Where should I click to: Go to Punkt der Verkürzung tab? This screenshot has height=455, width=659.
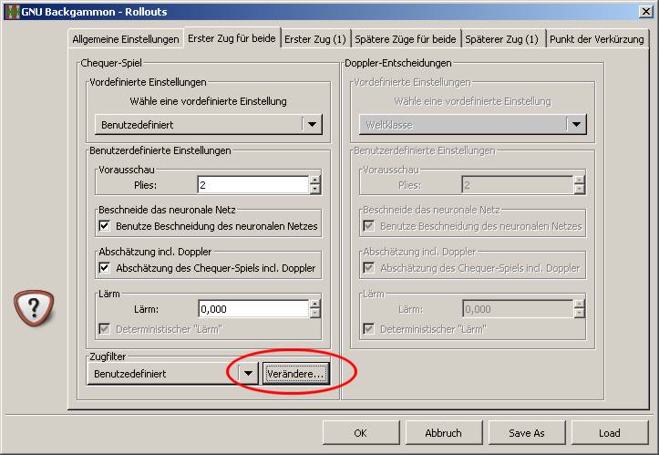tap(596, 39)
